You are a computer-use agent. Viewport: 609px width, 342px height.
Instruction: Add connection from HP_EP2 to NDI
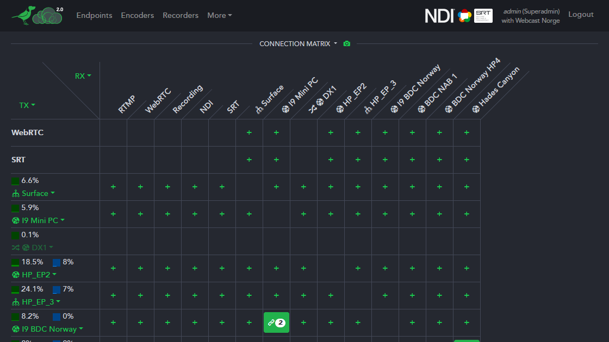(x=195, y=268)
